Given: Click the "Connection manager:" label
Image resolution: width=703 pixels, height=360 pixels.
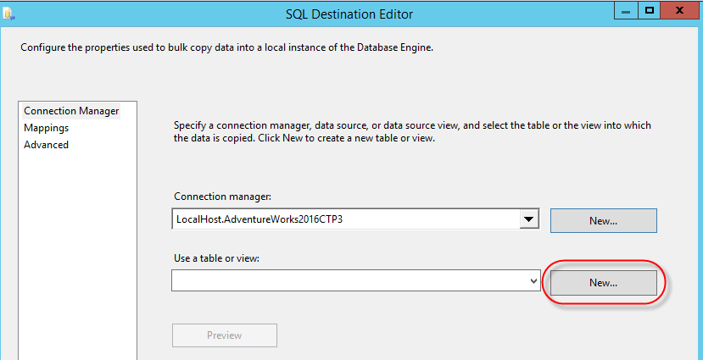Looking at the screenshot, I should click(221, 197).
